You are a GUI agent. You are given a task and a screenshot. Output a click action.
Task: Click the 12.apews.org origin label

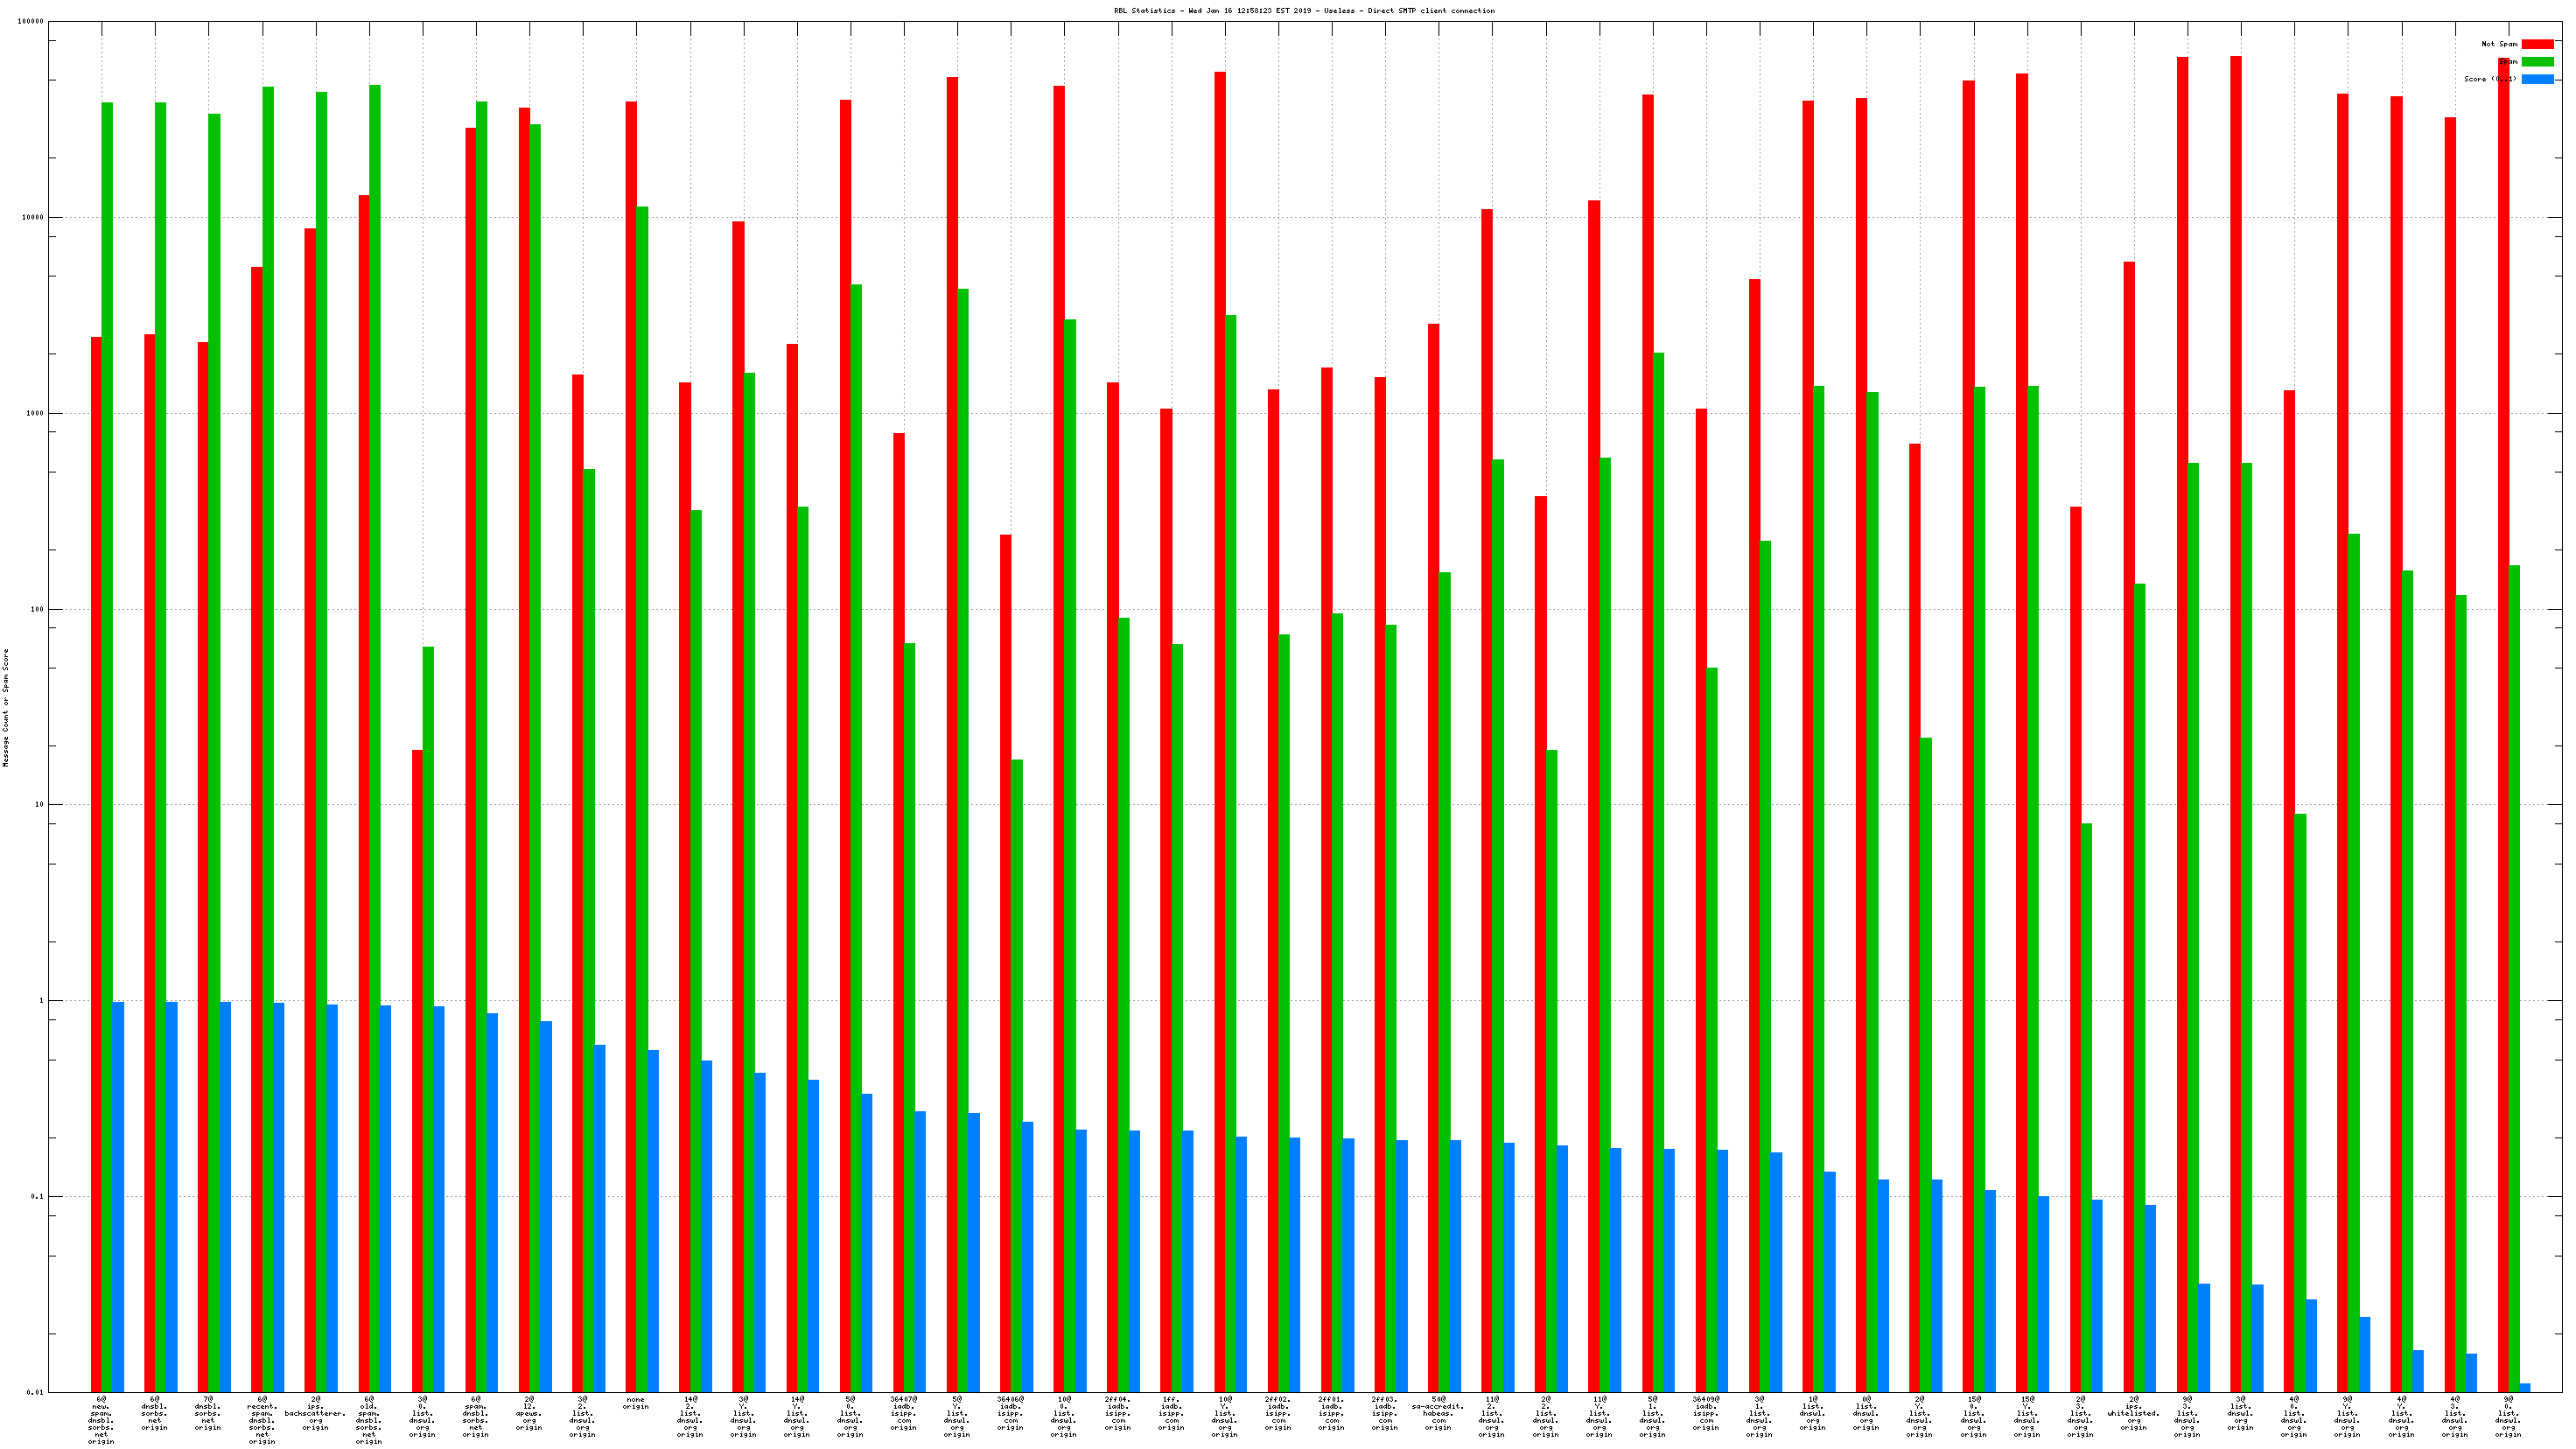(x=529, y=1413)
